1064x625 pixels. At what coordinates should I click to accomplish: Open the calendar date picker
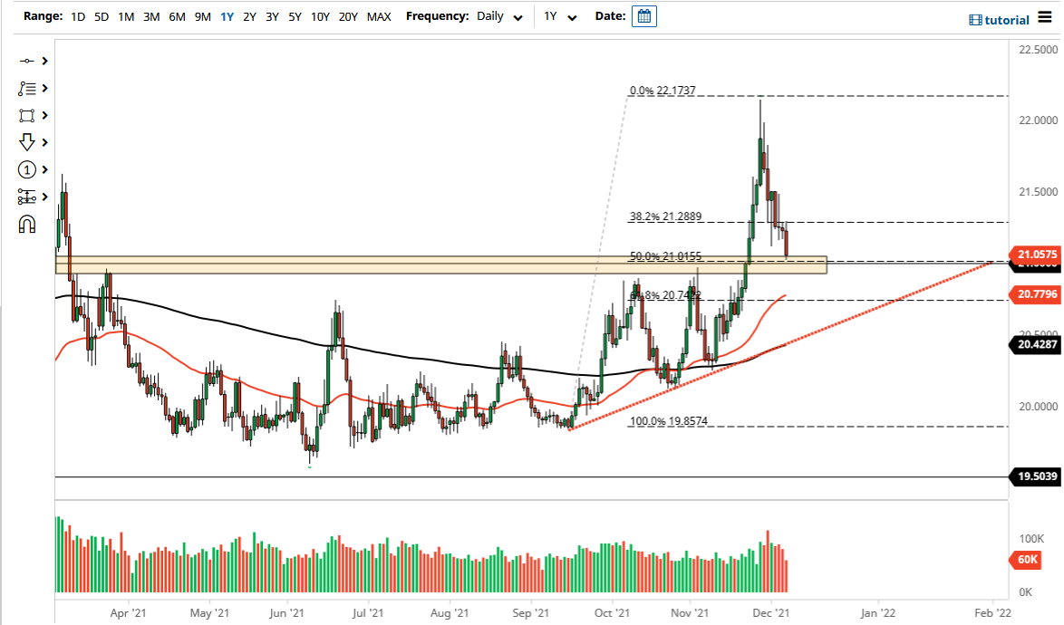coord(643,15)
